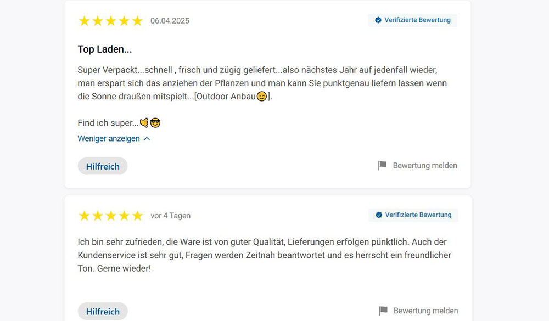Viewport: 549px width, 321px height.
Task: Click the five-star rating bar of the second review
Action: [110, 215]
